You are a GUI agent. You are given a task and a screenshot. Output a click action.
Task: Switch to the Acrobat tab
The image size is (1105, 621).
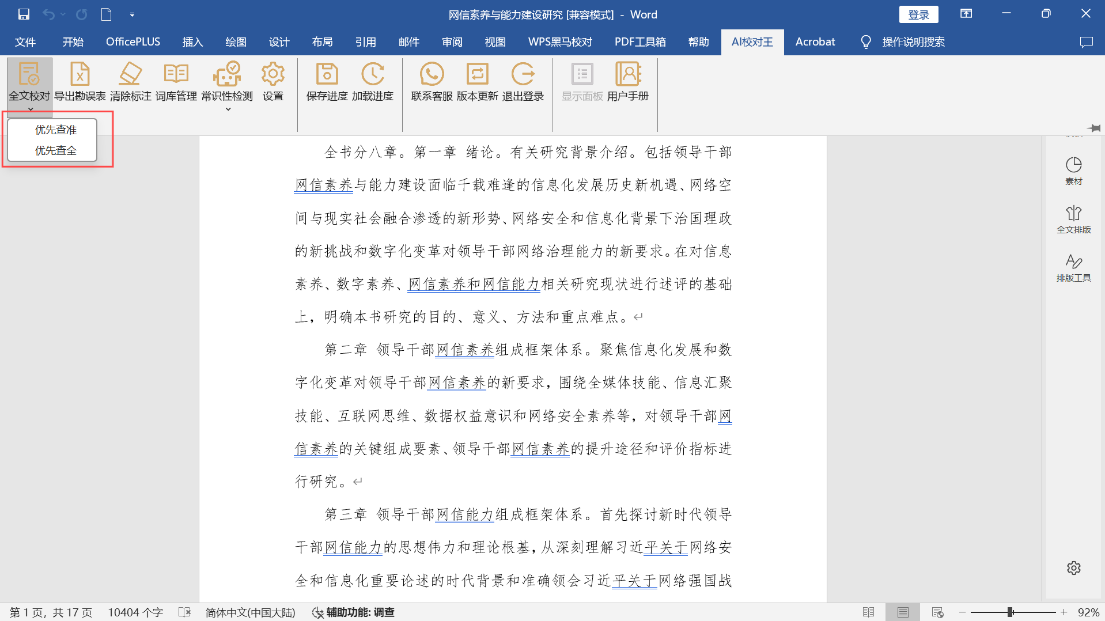tap(815, 42)
